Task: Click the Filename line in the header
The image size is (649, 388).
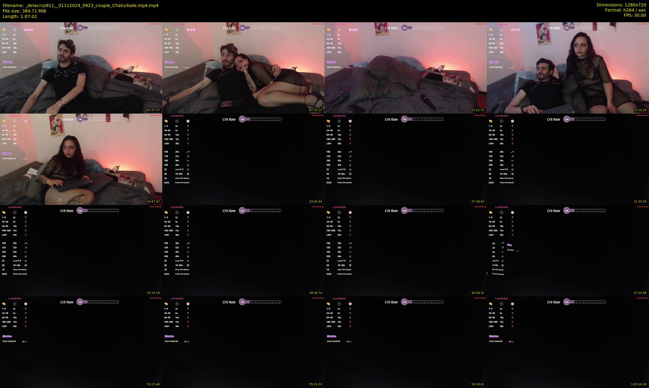Action: (80, 5)
